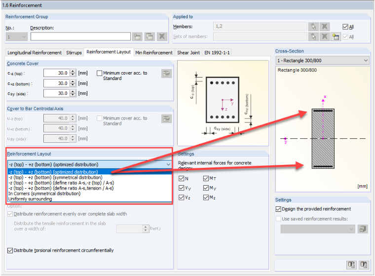Choose define ratio A-s,tension / A-s option
Viewport: 375px width, 276px height.
point(90,188)
